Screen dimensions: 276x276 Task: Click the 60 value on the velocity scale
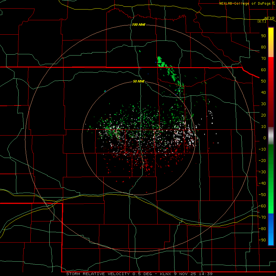(x=263, y=70)
